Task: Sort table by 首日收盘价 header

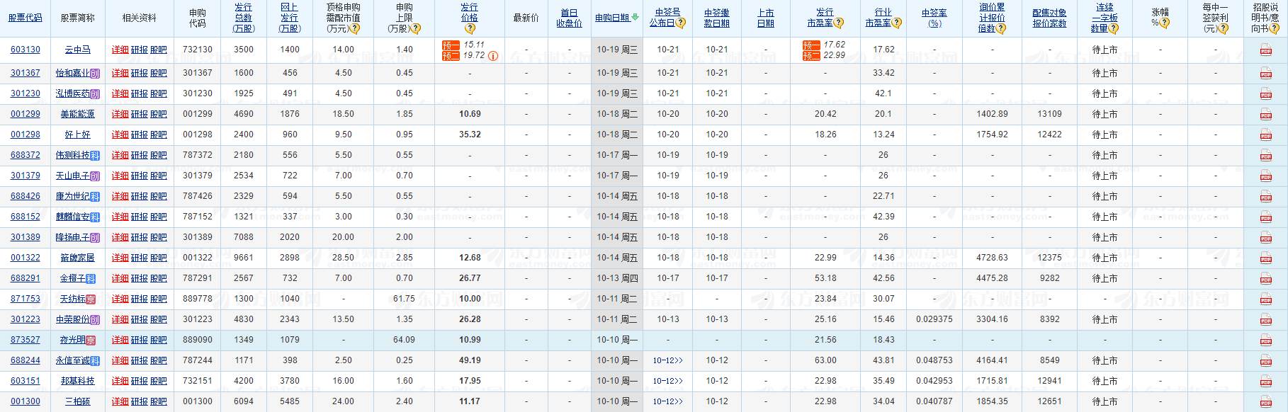Action: (569, 18)
